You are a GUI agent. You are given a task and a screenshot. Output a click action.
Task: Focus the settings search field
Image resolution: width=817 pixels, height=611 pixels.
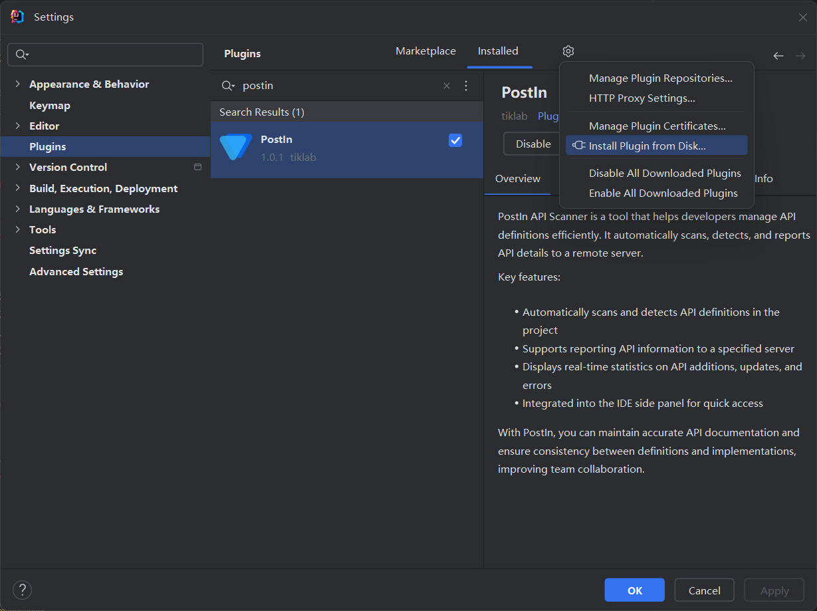click(105, 55)
